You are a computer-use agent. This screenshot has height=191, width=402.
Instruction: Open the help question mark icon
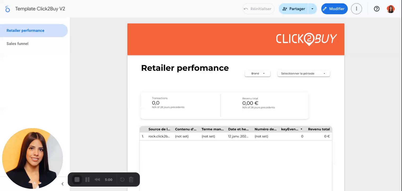(377, 9)
